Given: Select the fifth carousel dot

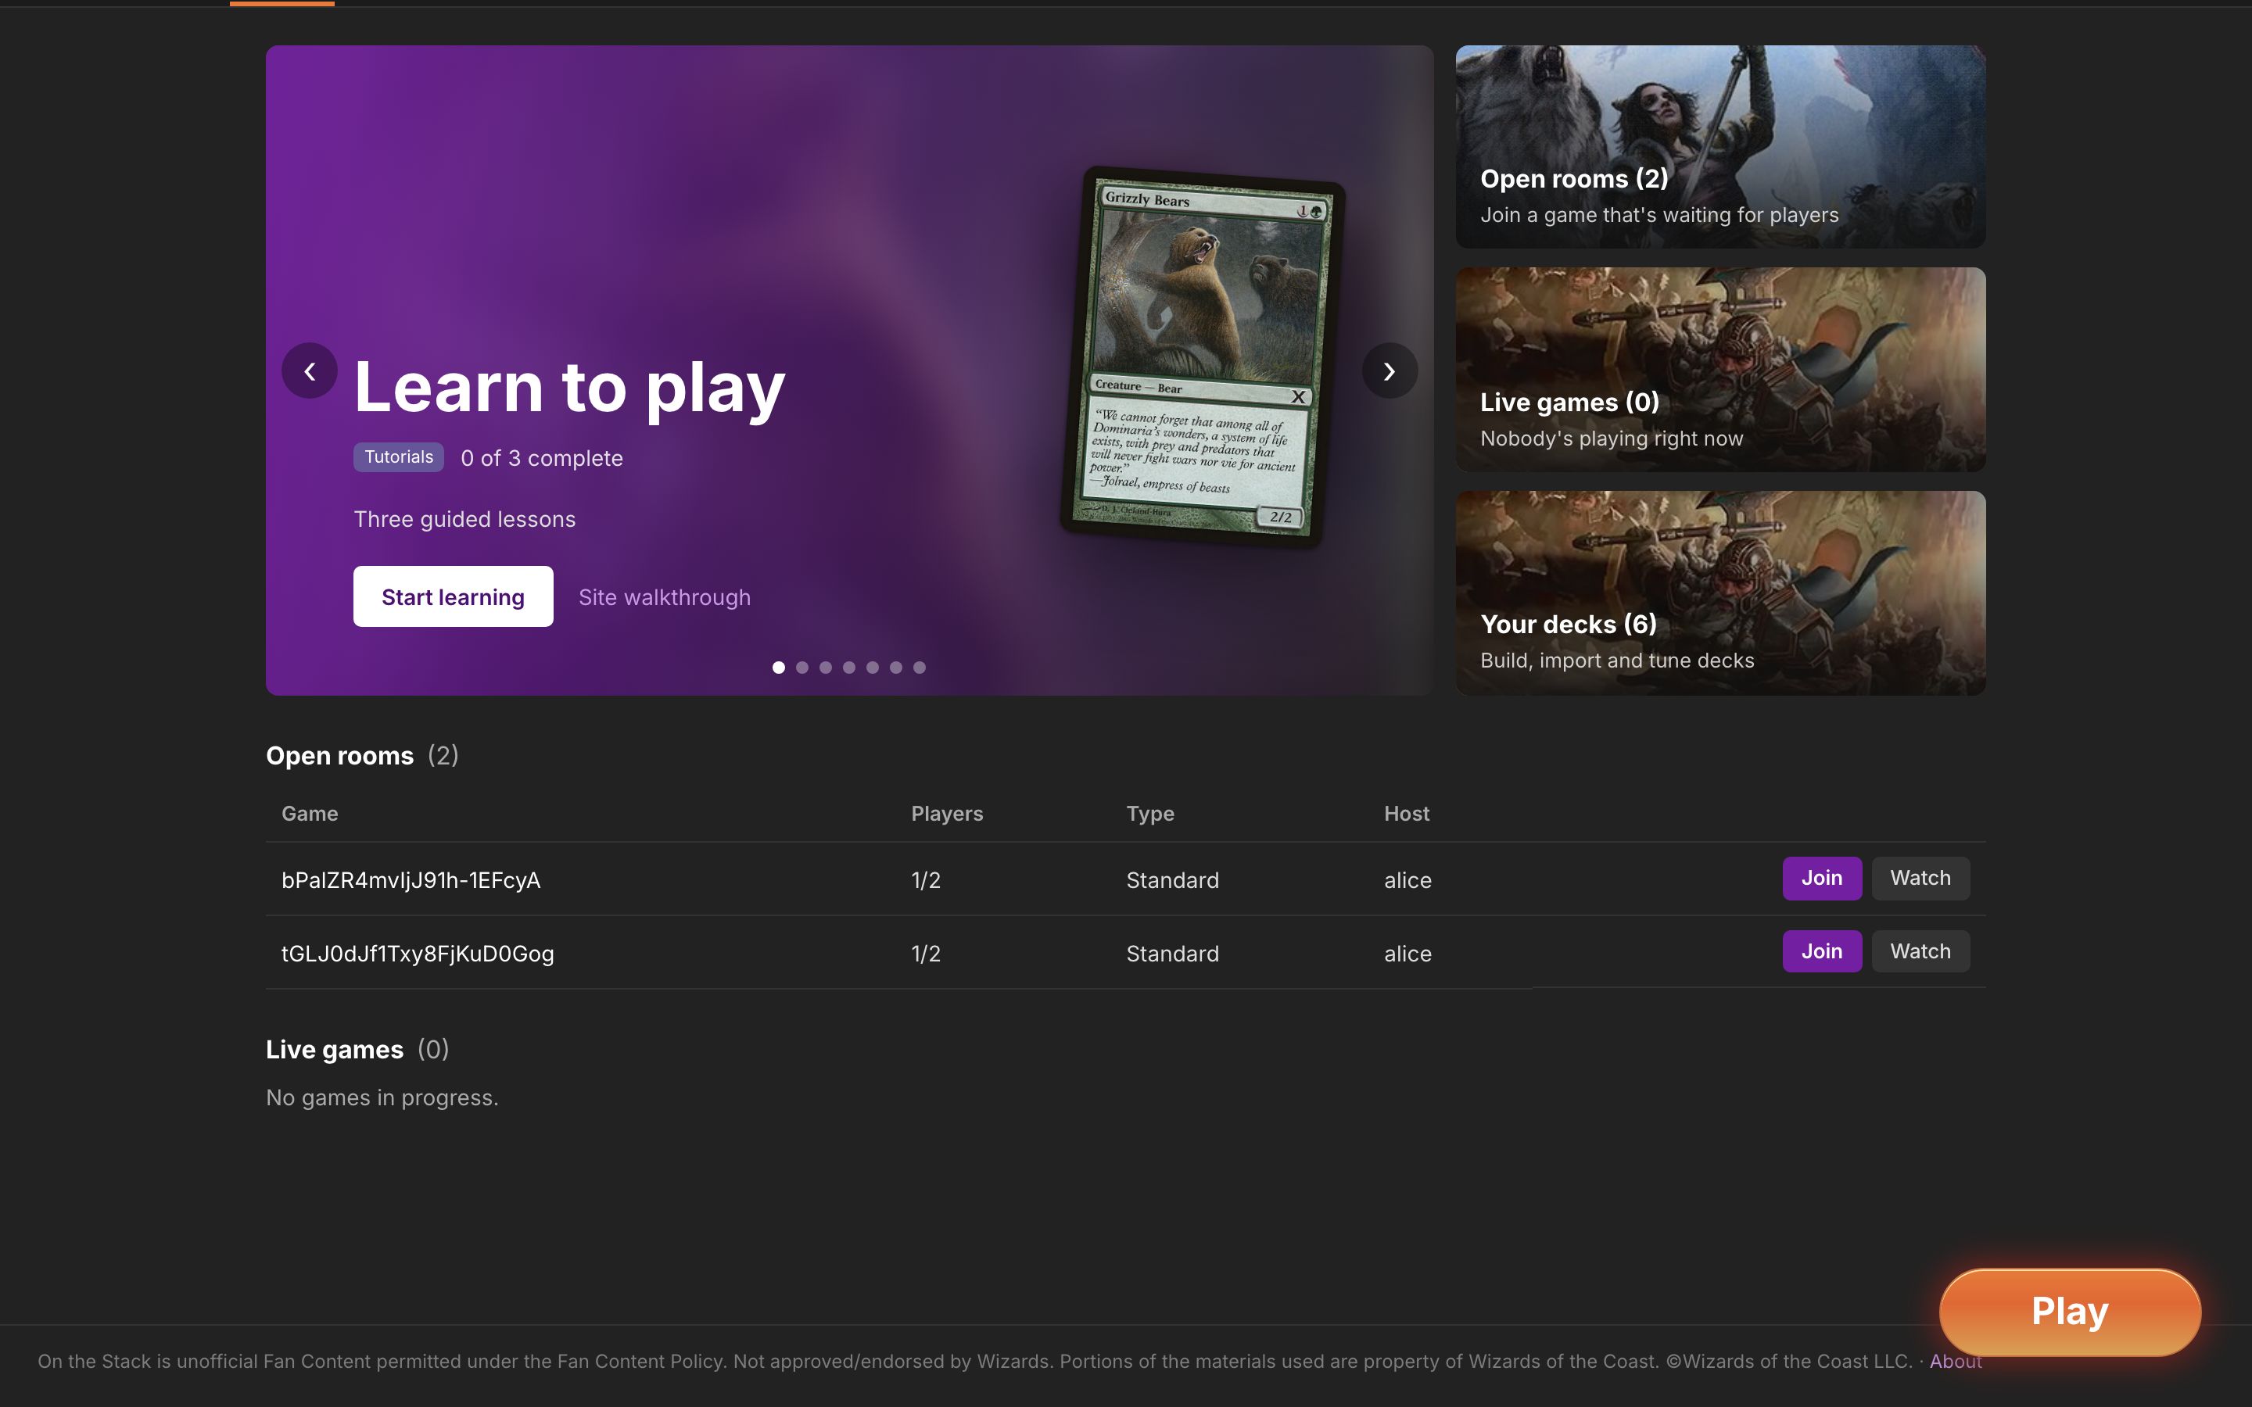Looking at the screenshot, I should 872,668.
